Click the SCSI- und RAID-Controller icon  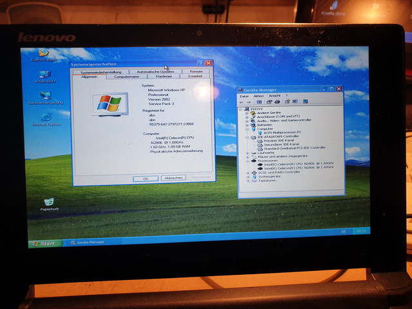[254, 173]
